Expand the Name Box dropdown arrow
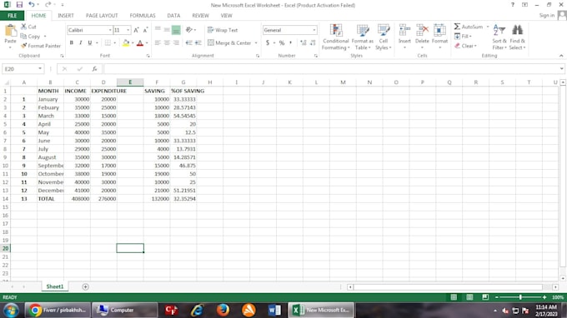This screenshot has height=318, width=567. [40, 68]
